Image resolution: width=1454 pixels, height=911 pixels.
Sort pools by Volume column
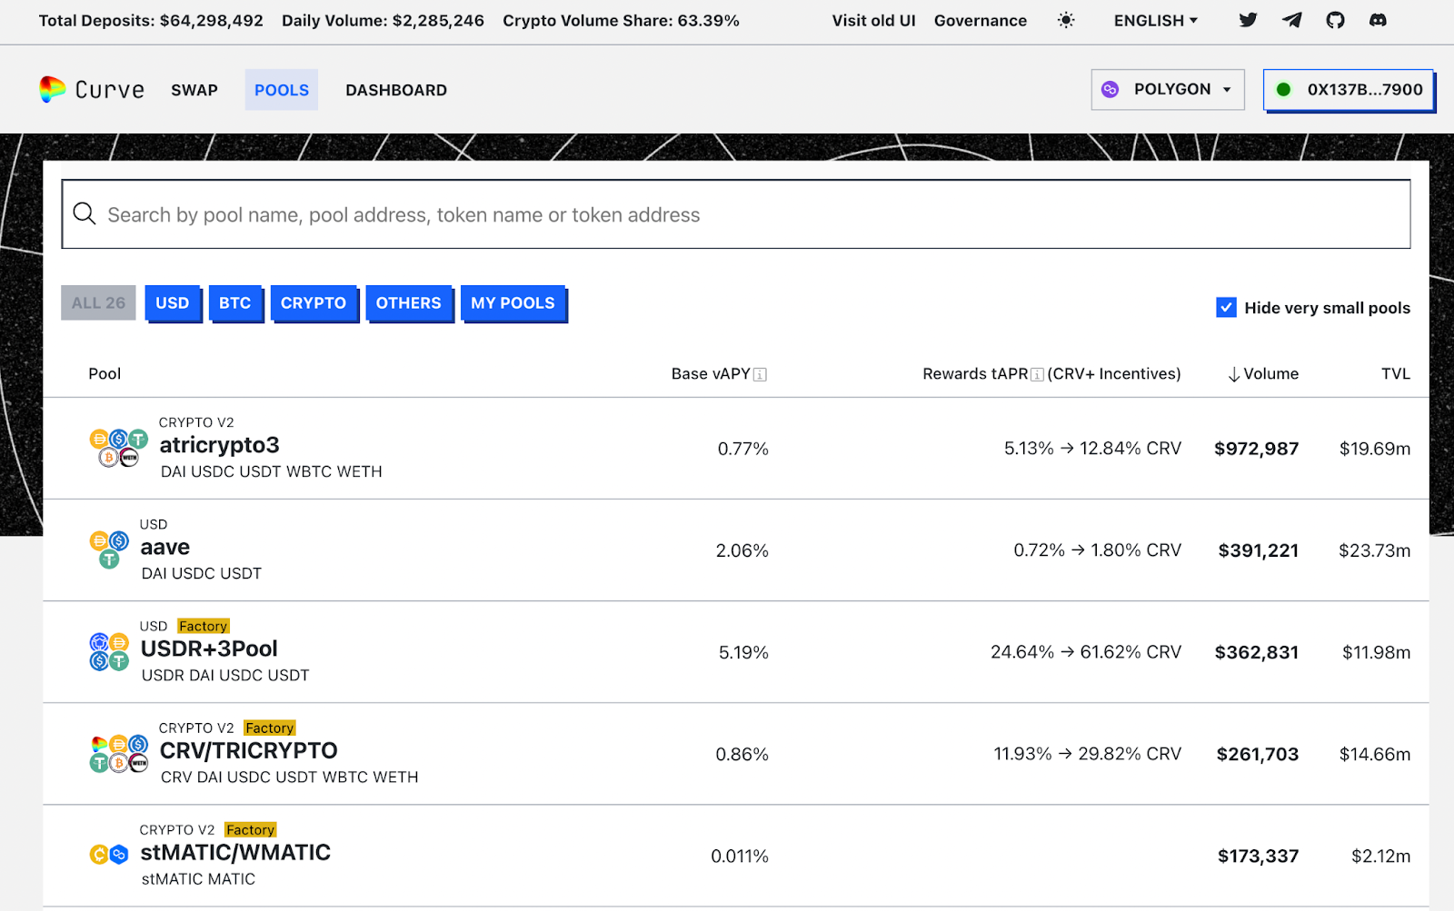(1263, 374)
